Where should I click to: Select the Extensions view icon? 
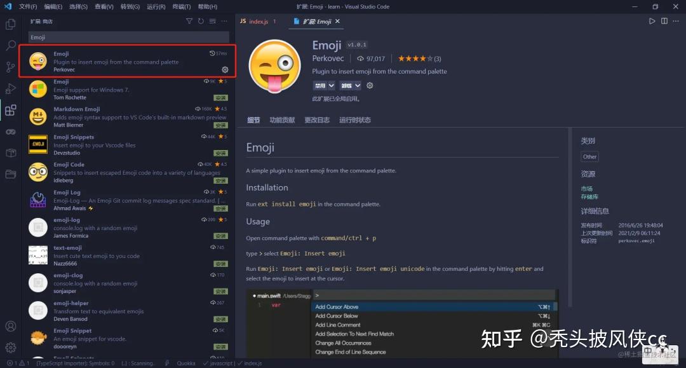[11, 110]
